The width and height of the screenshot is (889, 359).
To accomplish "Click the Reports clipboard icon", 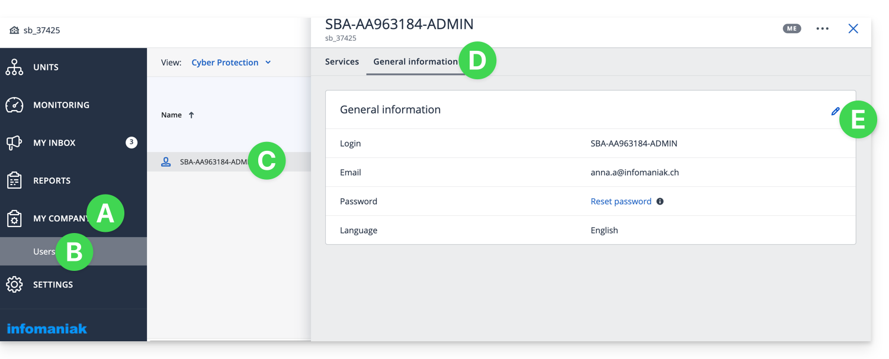I will pos(14,181).
